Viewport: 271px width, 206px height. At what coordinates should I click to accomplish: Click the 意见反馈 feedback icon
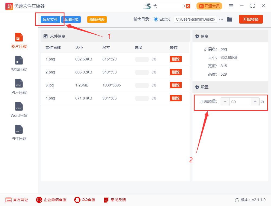point(106,200)
